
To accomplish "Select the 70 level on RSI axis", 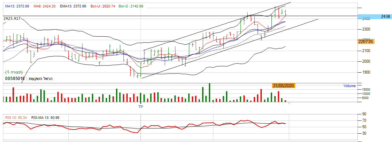I will click(x=364, y=120).
